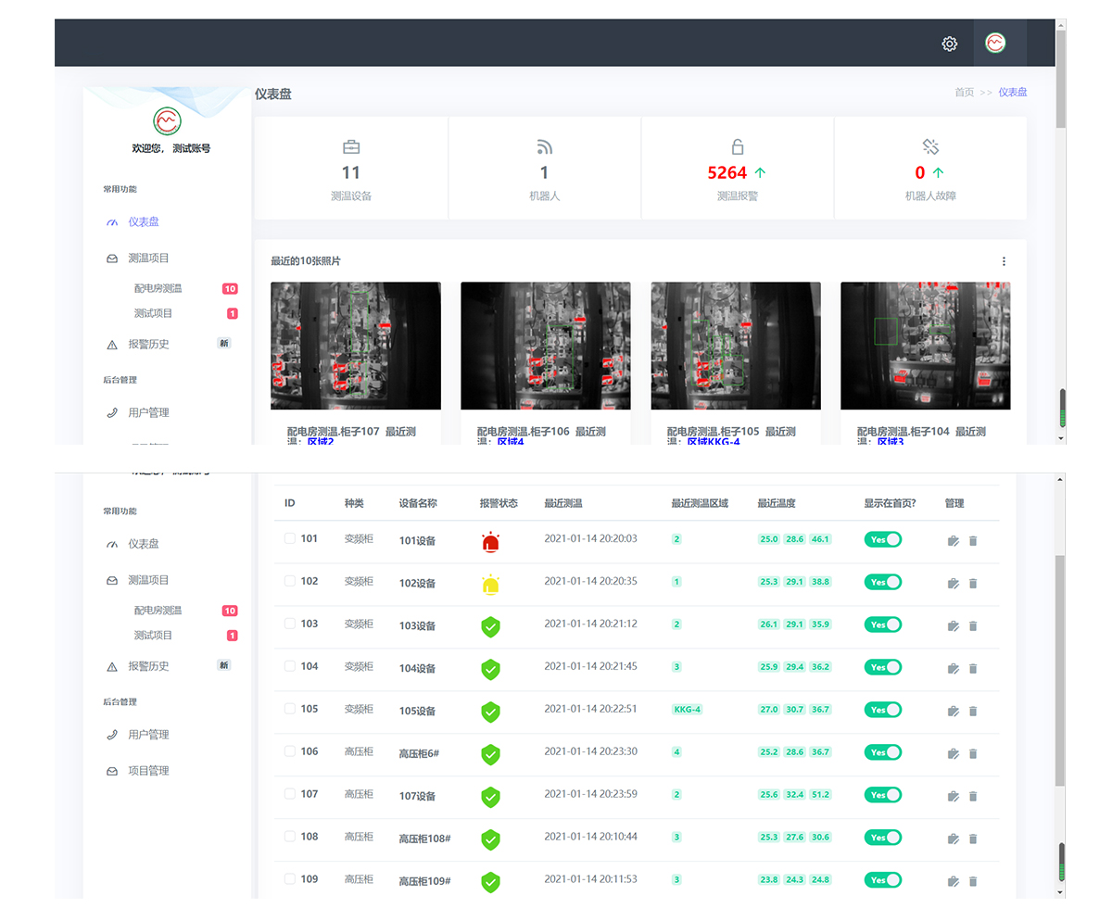Click the briefcase icon above 测温设备
The height and width of the screenshot is (908, 1112).
351,146
